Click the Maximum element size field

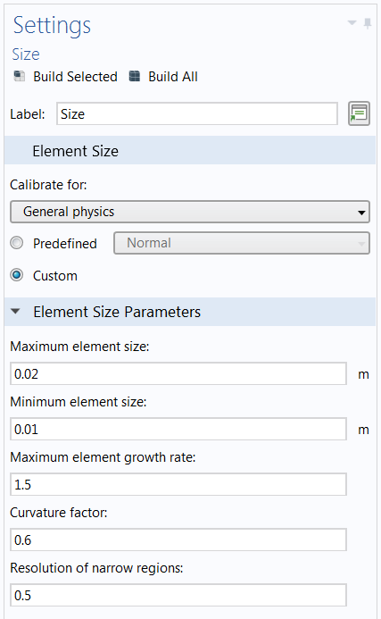coord(178,373)
